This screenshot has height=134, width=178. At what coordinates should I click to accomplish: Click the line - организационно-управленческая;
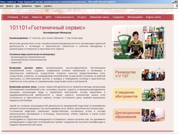[x=28, y=57]
